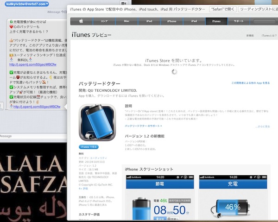Open the last opentj.com link in Messages
The height and width of the screenshot is (222, 278).
tap(37, 107)
